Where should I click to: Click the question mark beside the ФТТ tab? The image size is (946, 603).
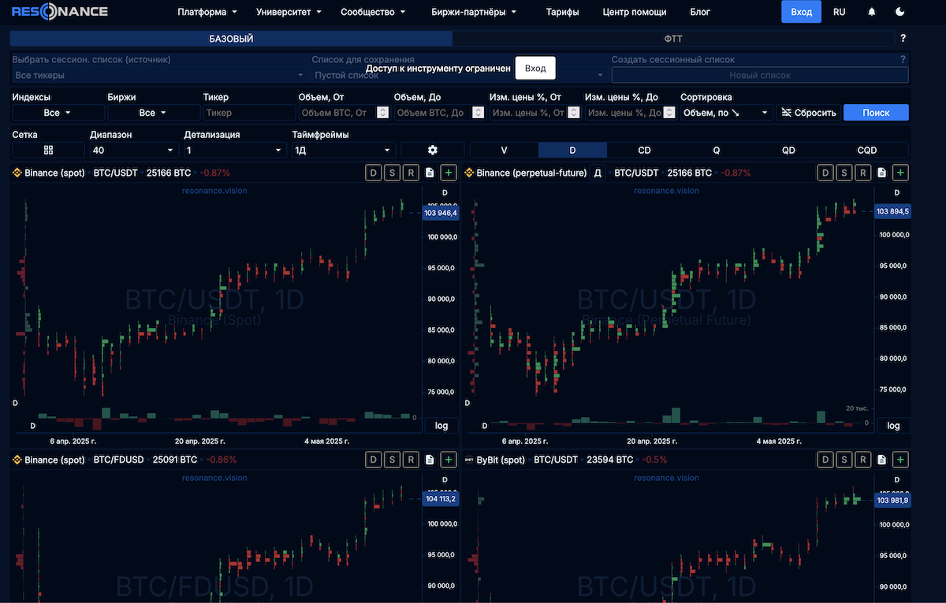903,38
